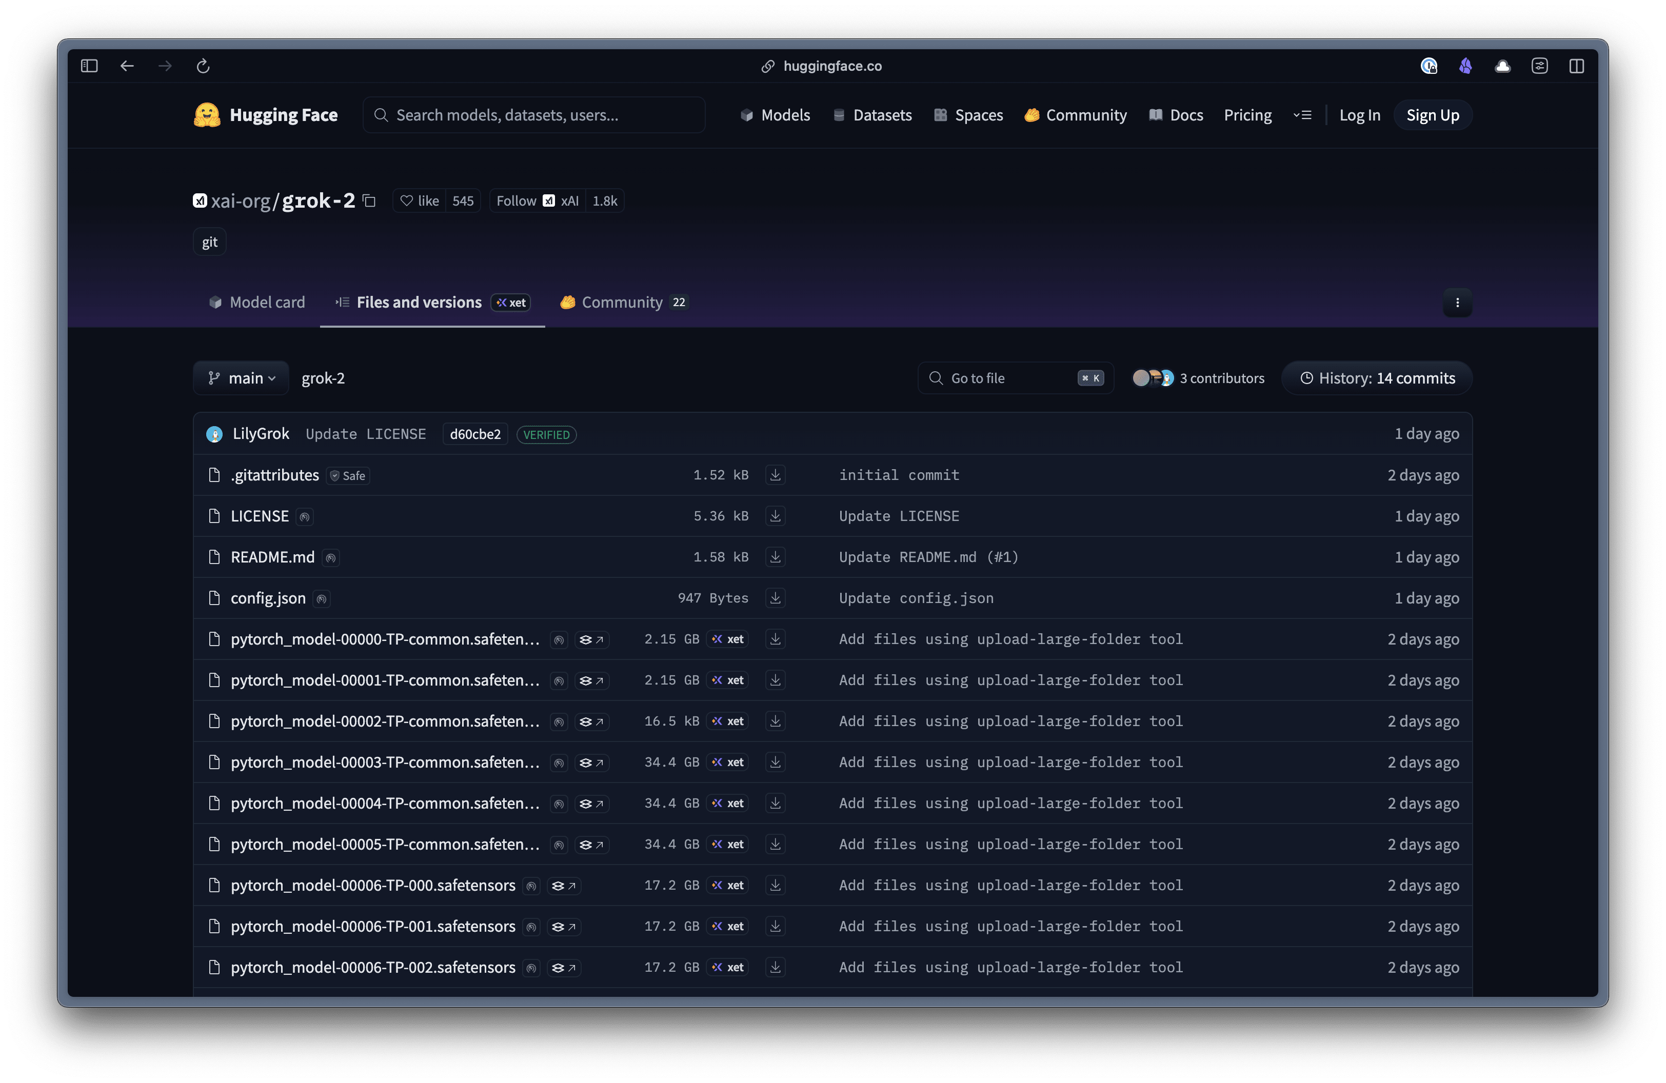The image size is (1666, 1083).
Task: Focus the Go to file search field
Action: click(1015, 378)
